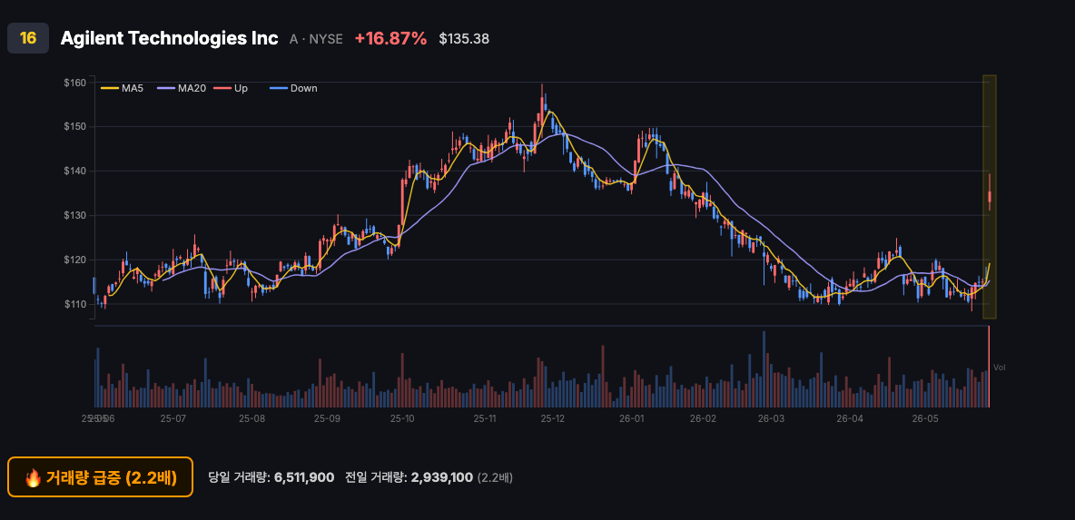Image resolution: width=1075 pixels, height=520 pixels.
Task: Toggle the MA5 legend entry
Action: (x=122, y=88)
